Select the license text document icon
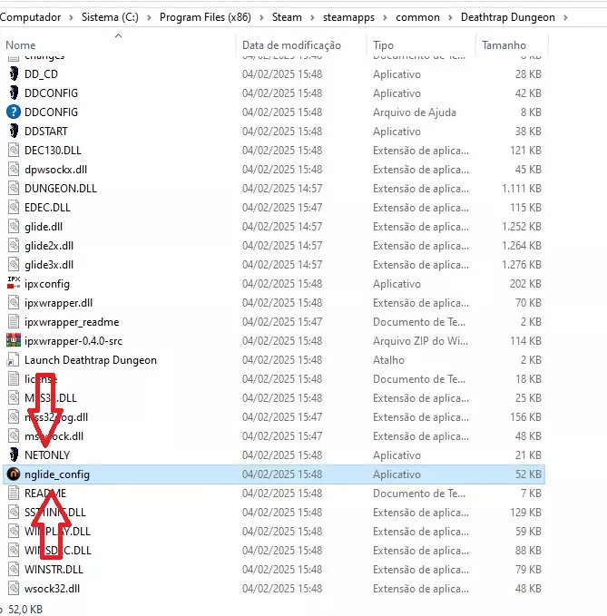The image size is (607, 616). click(14, 378)
